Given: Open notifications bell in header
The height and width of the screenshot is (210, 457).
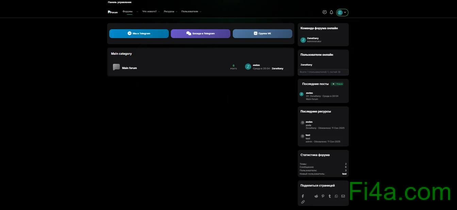Looking at the screenshot, I should point(331,12).
